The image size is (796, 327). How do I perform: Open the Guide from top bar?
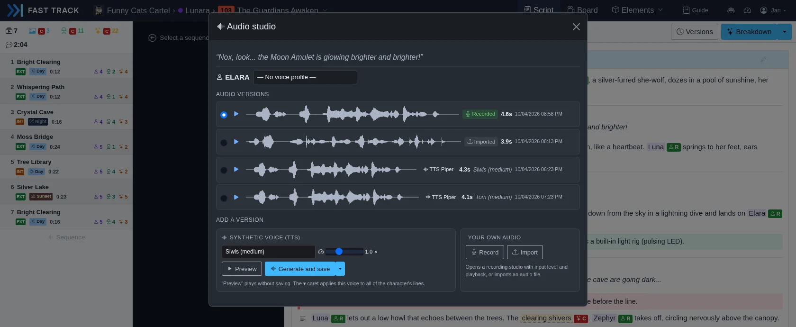(x=696, y=10)
